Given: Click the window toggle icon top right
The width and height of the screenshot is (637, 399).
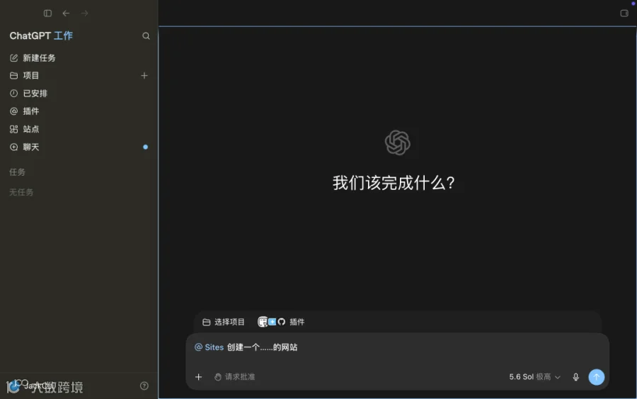Looking at the screenshot, I should point(624,13).
